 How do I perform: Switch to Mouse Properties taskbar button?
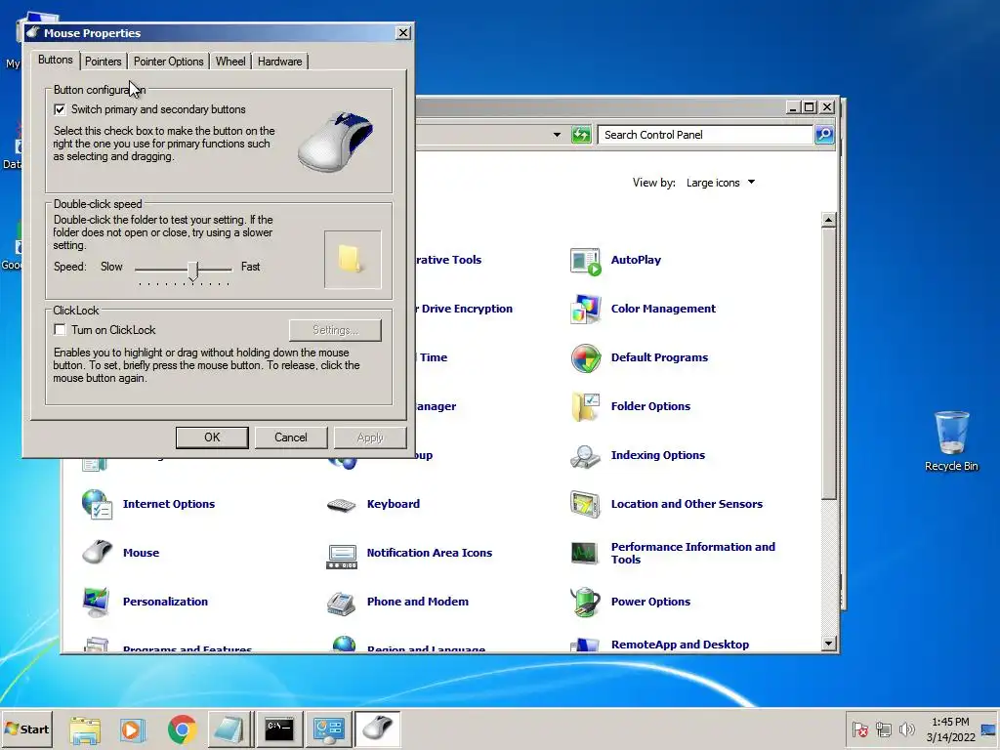(378, 729)
